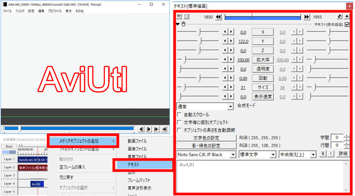355x196 pixels.
Task: Jump to last frame in main window
Action: point(164,129)
